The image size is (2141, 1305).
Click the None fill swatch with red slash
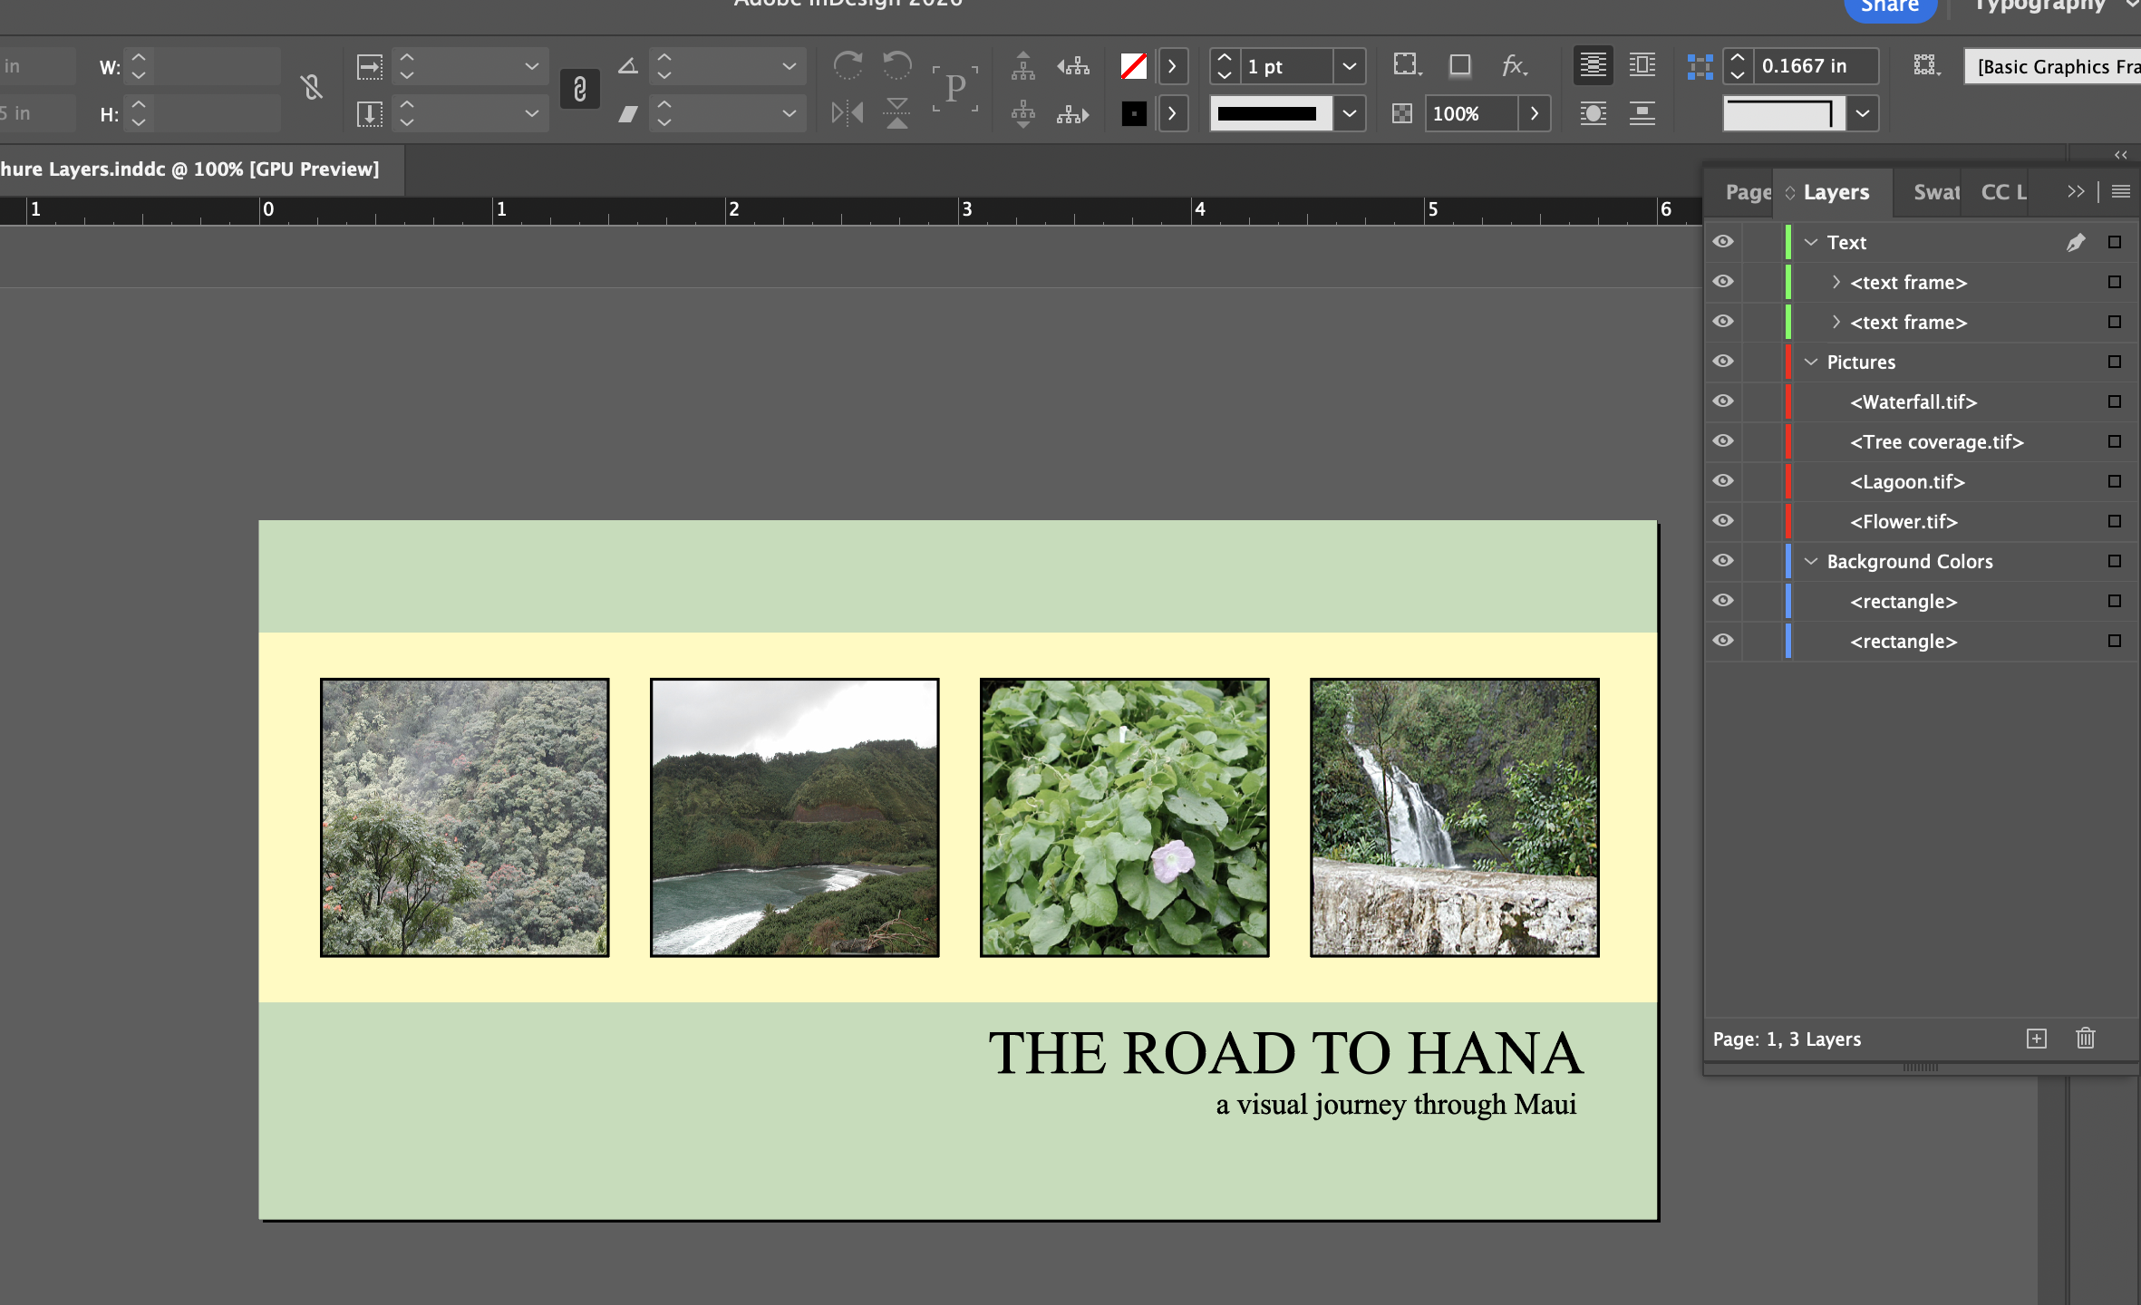point(1132,66)
